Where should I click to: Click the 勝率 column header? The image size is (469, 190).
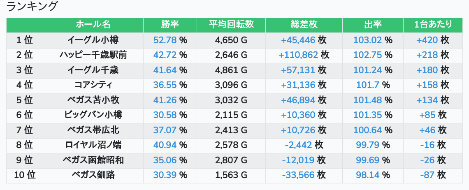[170, 25]
